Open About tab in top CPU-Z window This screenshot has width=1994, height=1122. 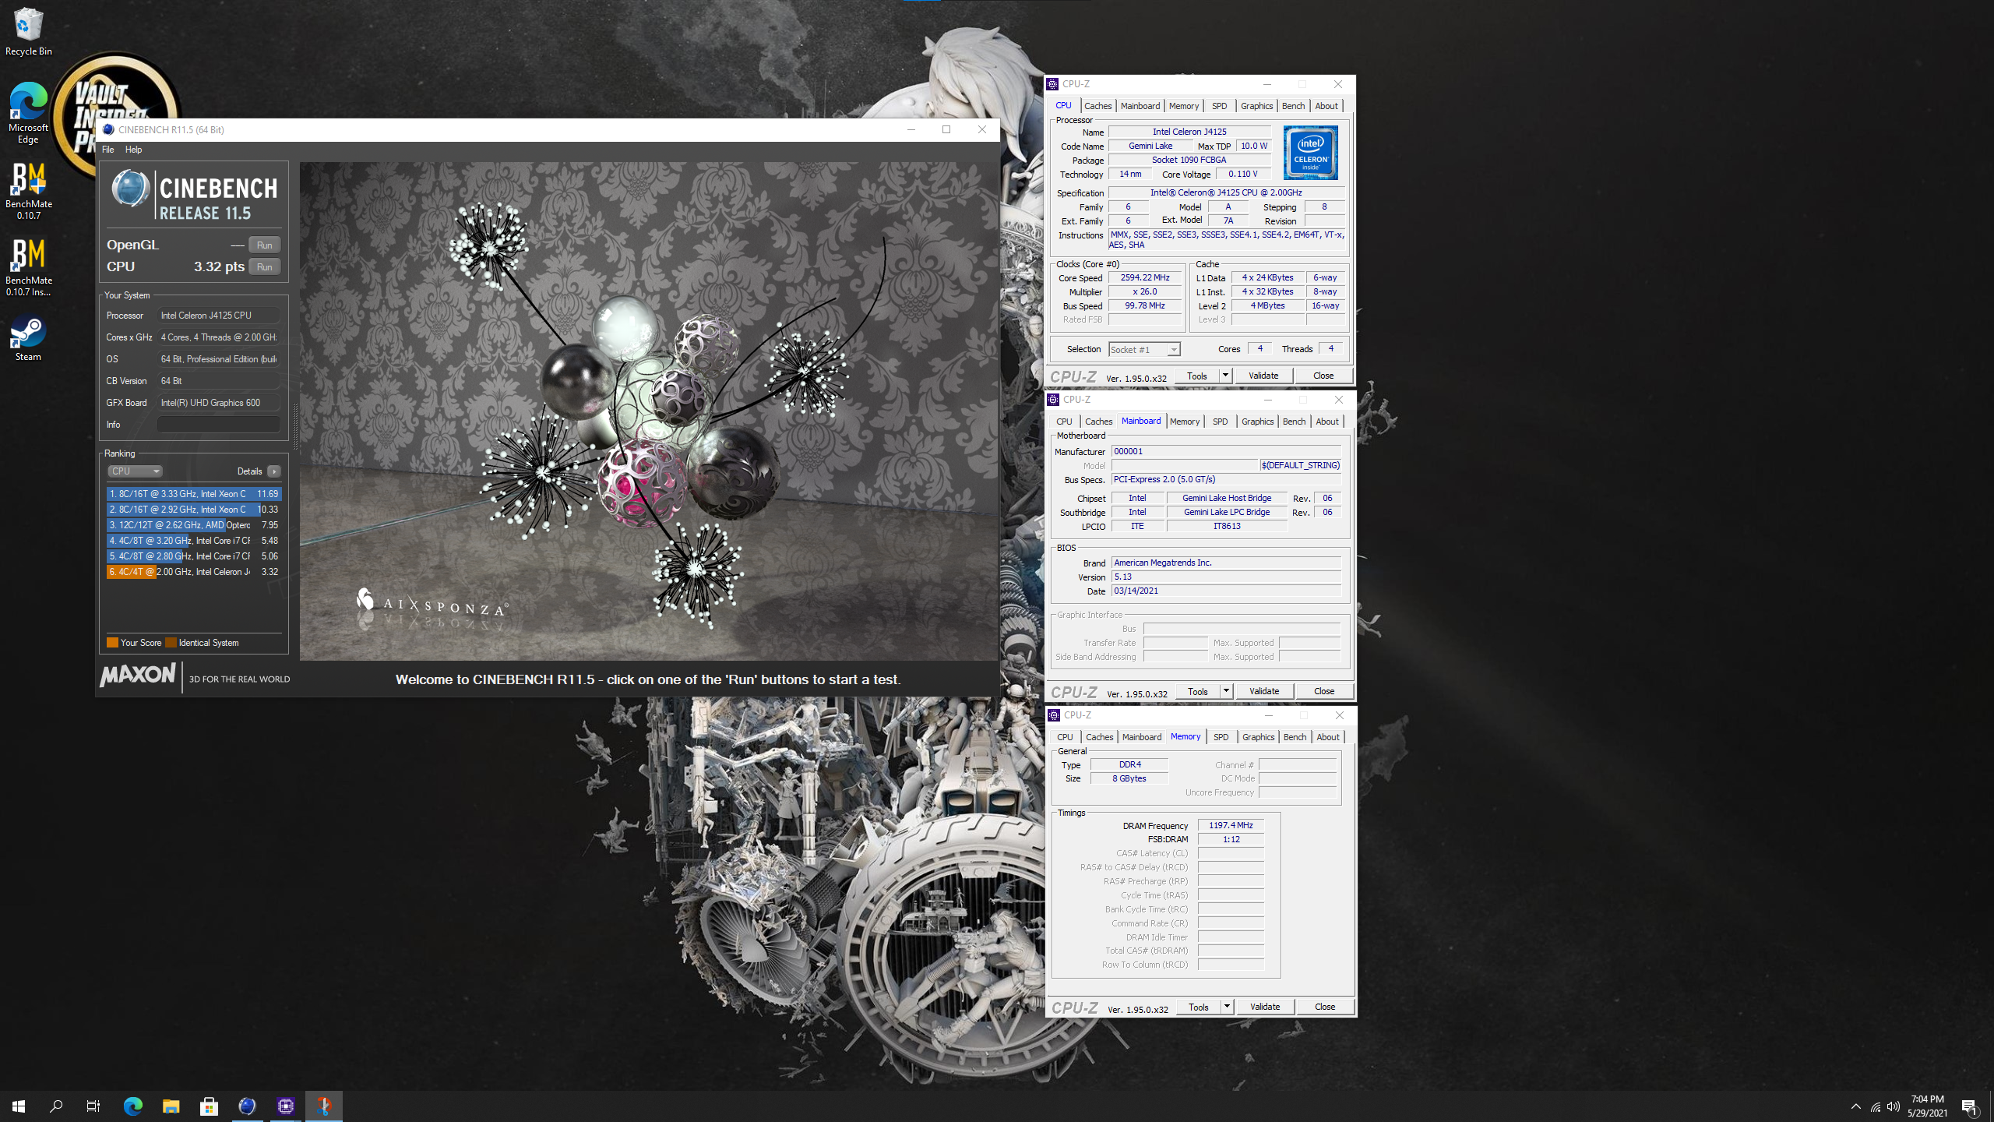1326,106
